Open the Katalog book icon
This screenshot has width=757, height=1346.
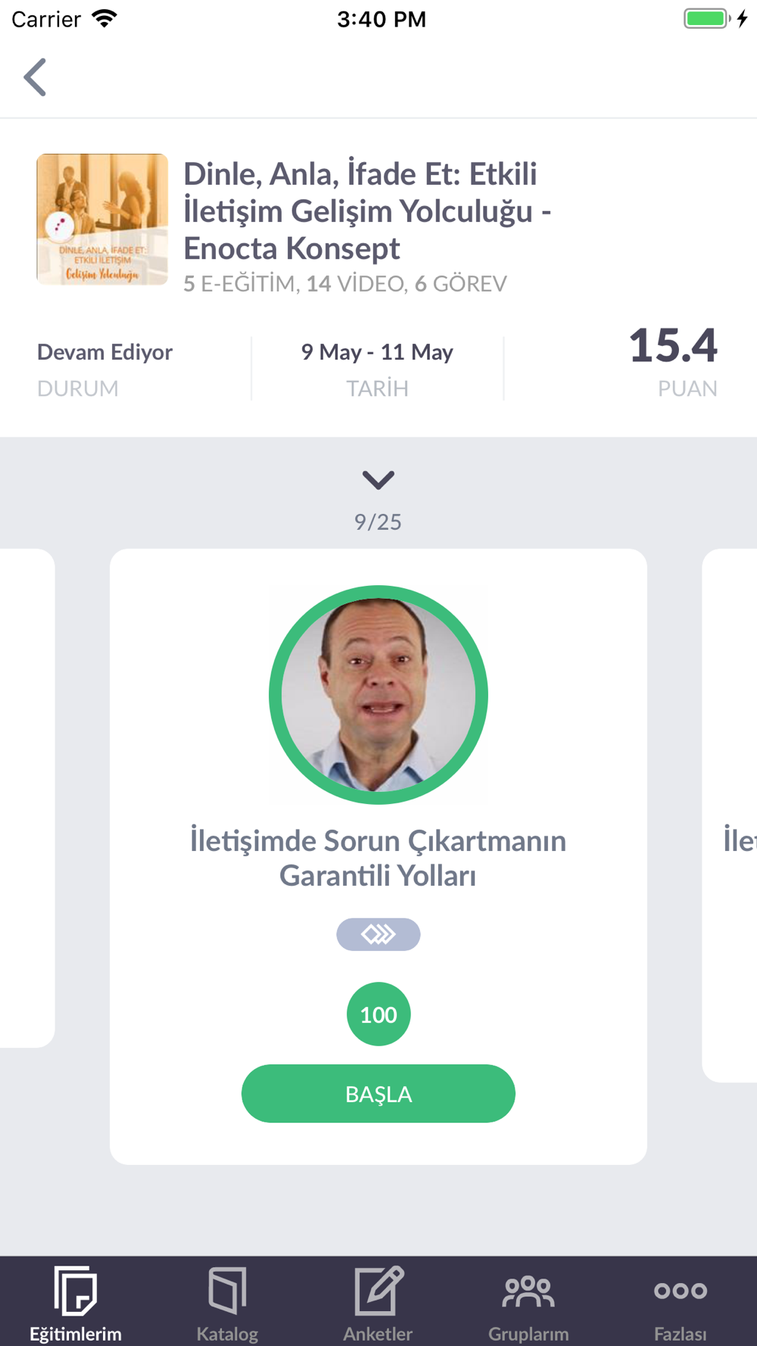tap(227, 1291)
